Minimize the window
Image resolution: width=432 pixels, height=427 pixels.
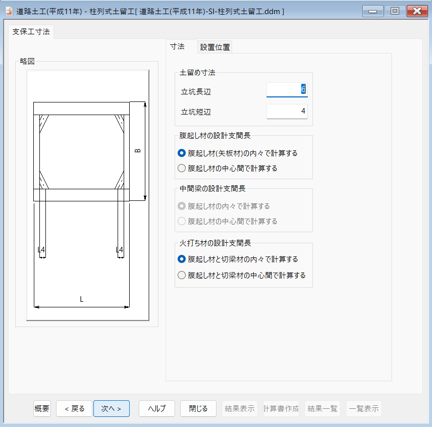(372, 11)
